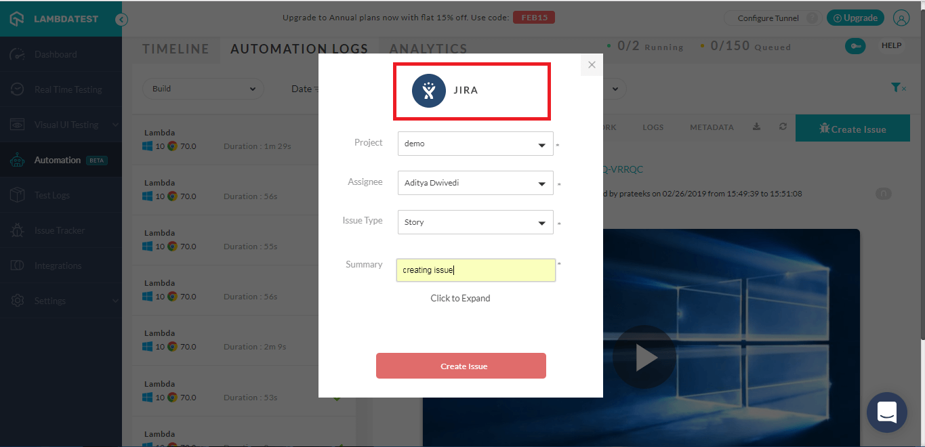Open Issue Tracker from the sidebar
This screenshot has width=925, height=447.
(x=61, y=230)
